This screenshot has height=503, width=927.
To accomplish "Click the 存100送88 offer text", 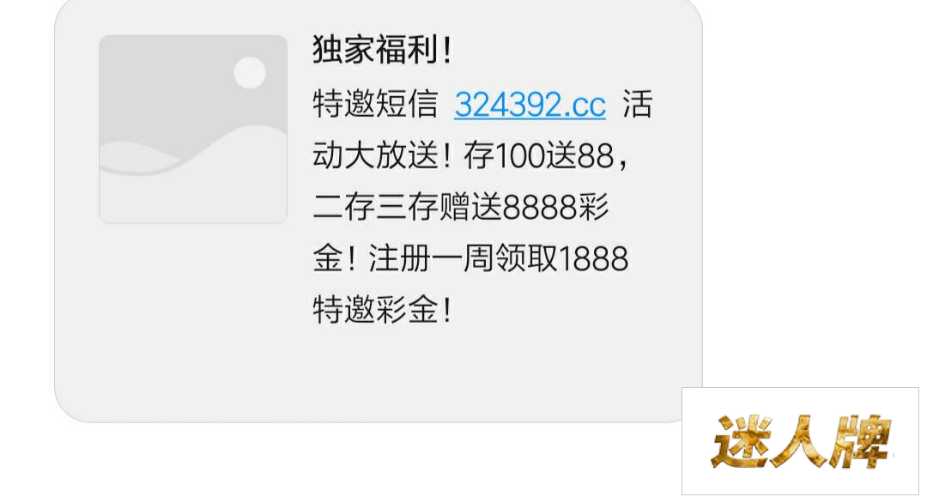I will [539, 155].
